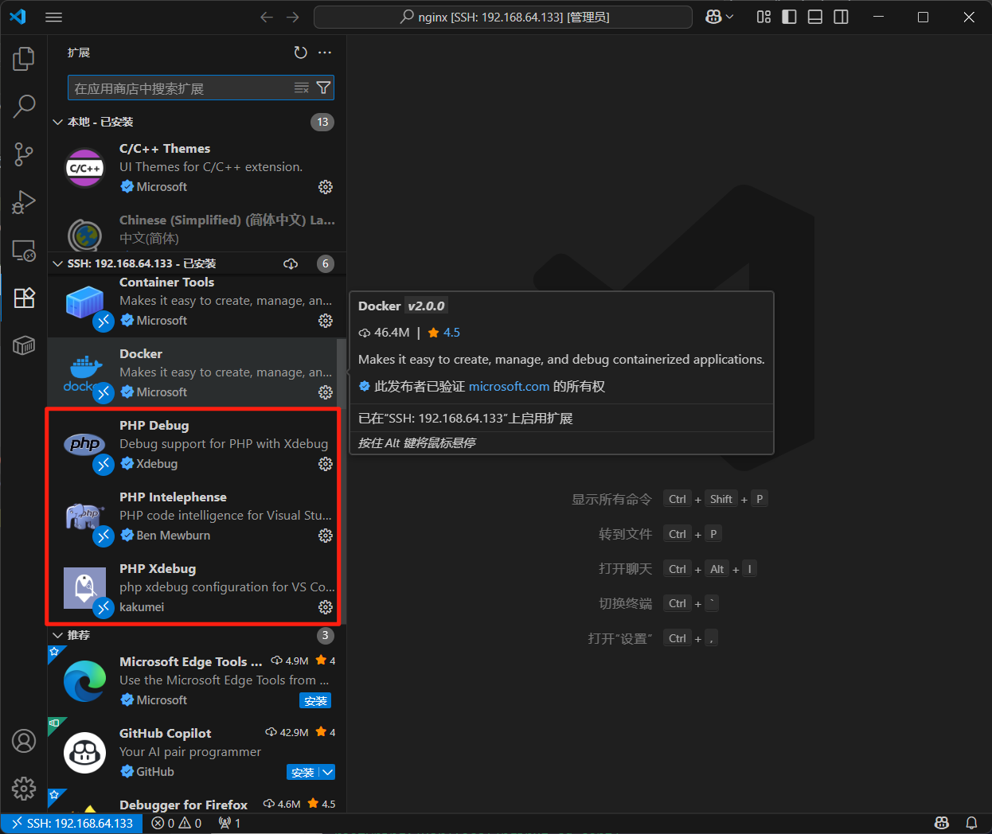Open forwarded ports indicator in status bar
The width and height of the screenshot is (992, 834).
[229, 823]
